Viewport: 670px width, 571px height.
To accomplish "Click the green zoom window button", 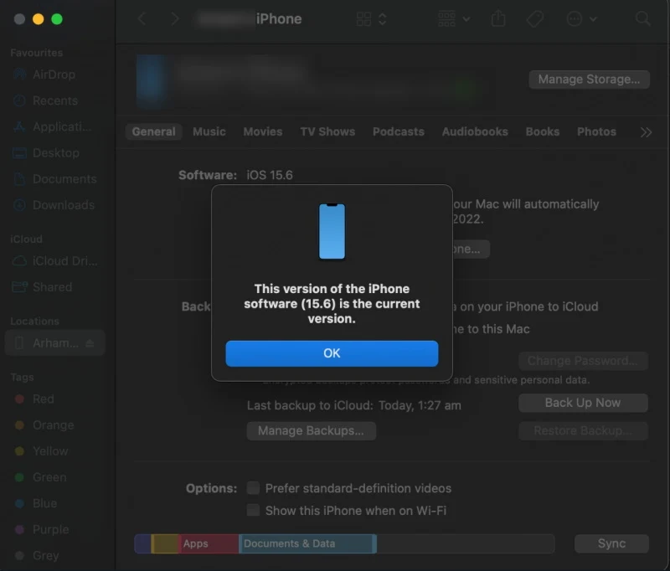I will pos(57,19).
